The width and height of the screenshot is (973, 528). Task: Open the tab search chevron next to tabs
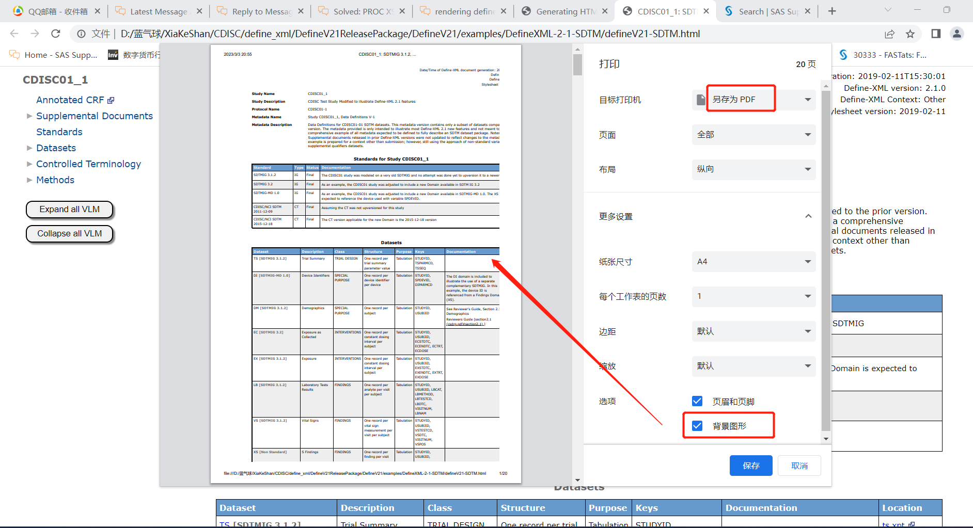click(x=887, y=10)
